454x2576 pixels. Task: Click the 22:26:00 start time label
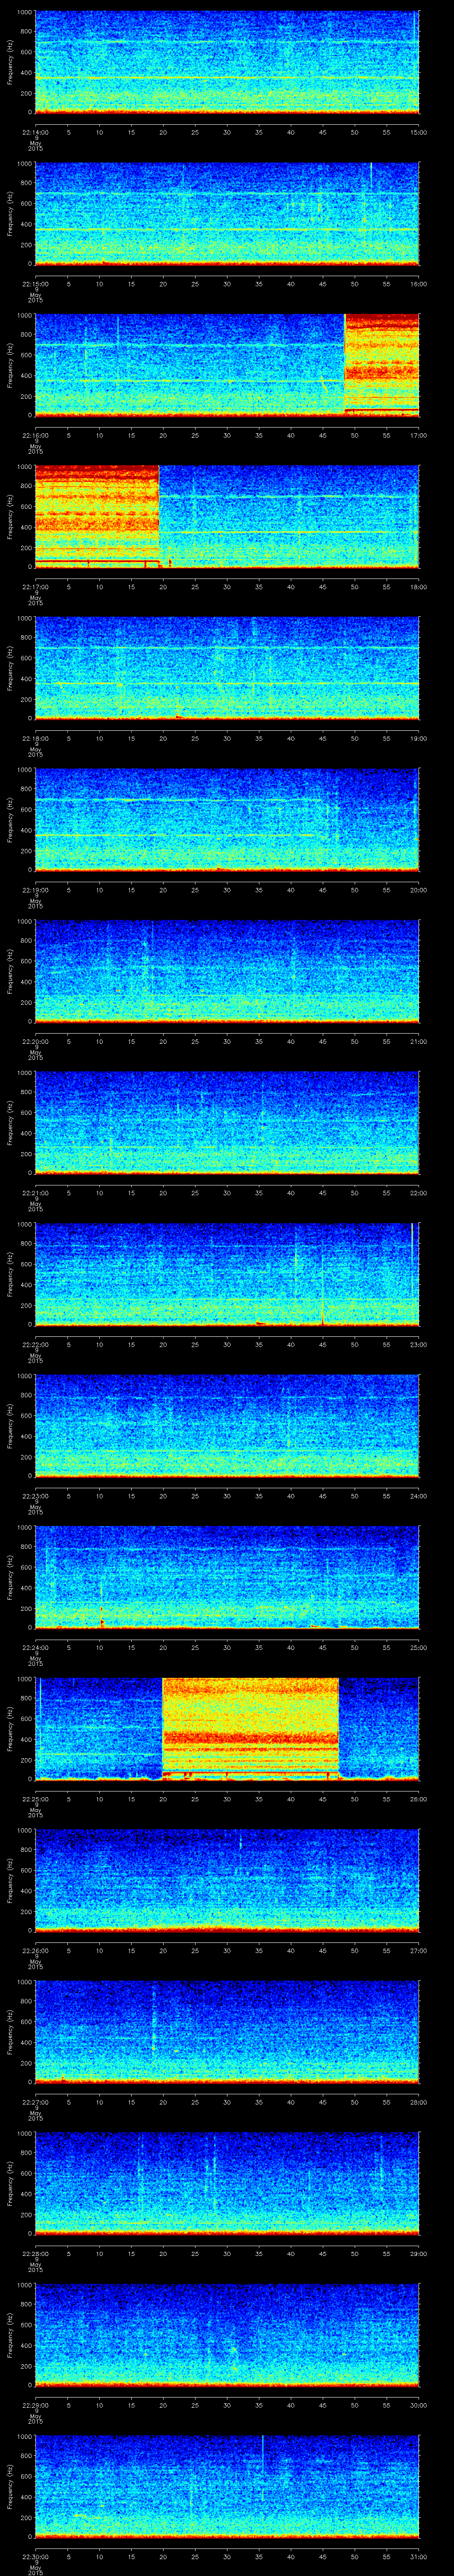[x=35, y=1950]
